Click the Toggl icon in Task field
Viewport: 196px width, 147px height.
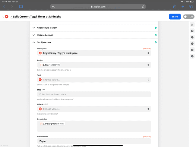40,80
